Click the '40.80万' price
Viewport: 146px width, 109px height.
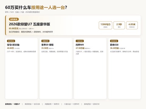(10, 48)
